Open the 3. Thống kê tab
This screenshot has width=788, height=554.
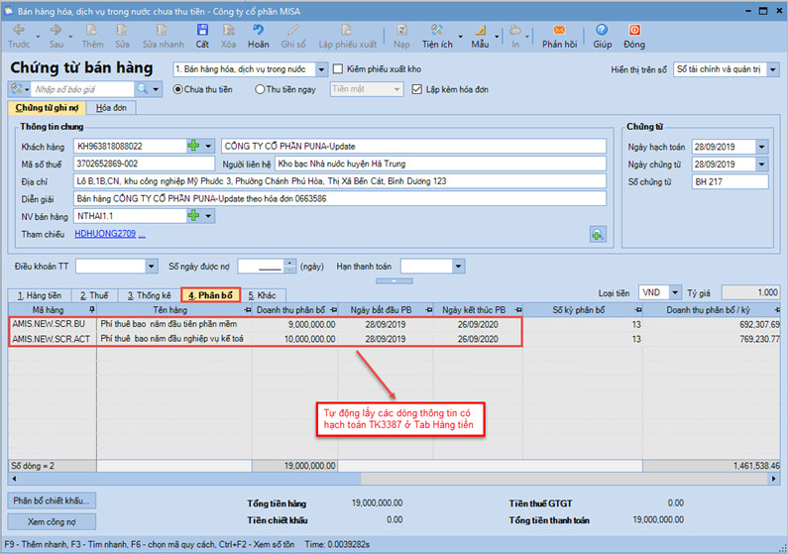coord(149,295)
